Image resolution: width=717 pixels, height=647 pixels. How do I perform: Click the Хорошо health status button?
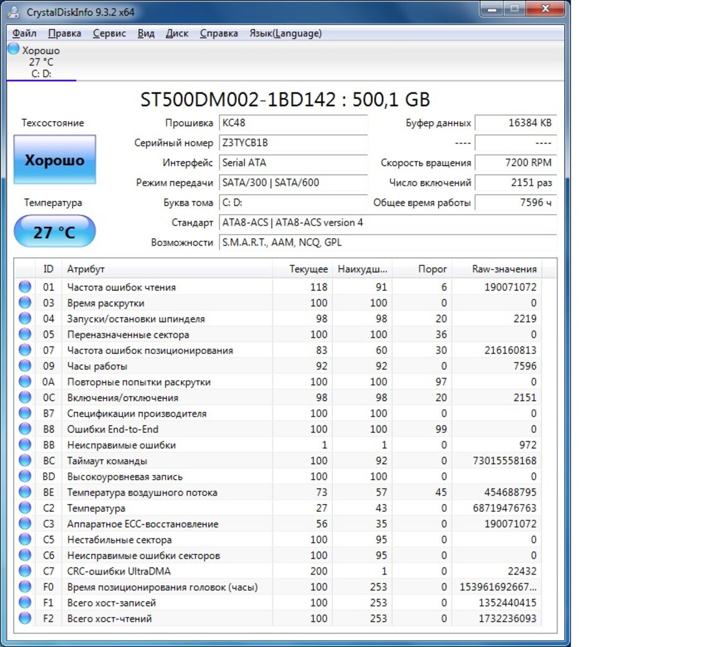click(55, 160)
